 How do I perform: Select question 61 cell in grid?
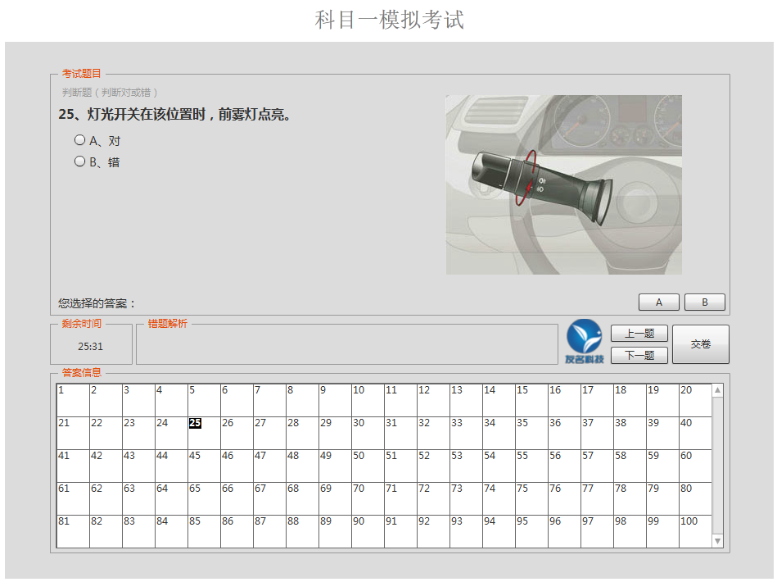pos(73,498)
